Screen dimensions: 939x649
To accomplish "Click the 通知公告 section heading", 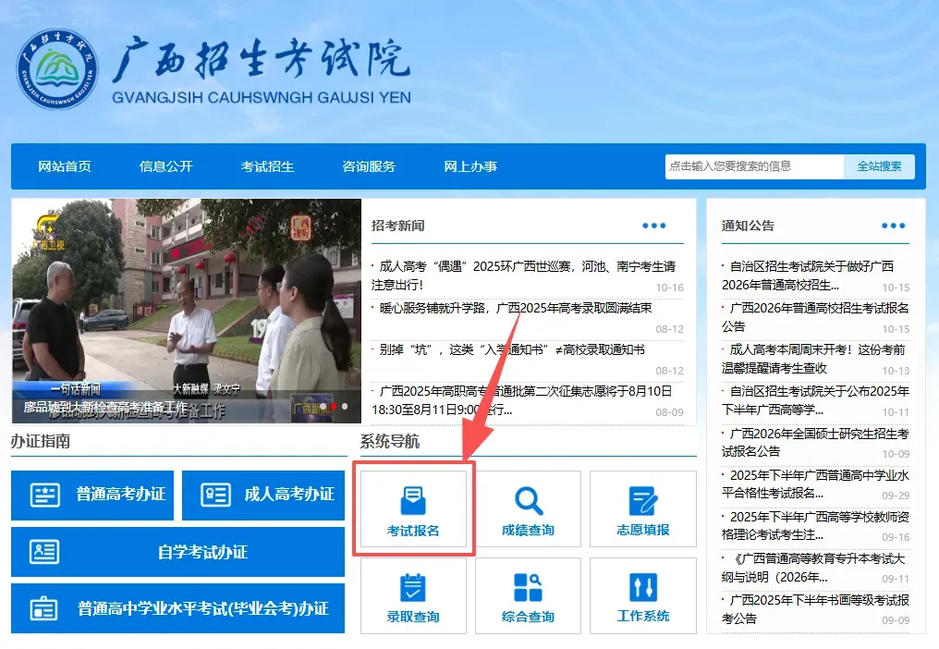I will [x=748, y=226].
